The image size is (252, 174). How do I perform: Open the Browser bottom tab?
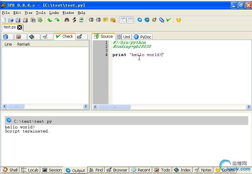pos(117,170)
